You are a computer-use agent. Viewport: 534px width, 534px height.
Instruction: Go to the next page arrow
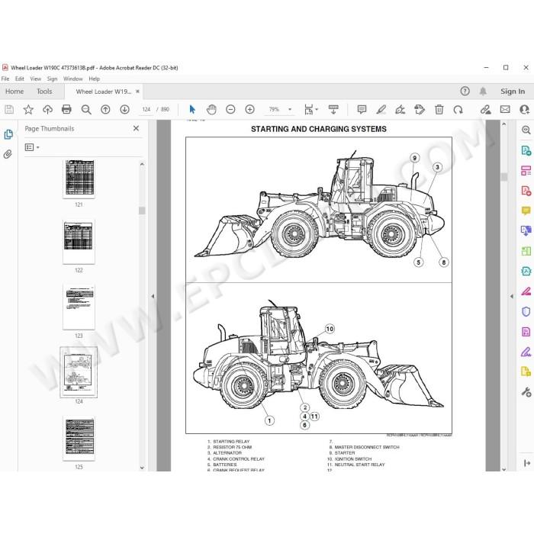click(124, 109)
